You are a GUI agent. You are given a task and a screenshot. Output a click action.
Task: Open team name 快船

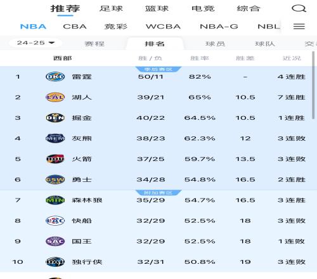[82, 221]
